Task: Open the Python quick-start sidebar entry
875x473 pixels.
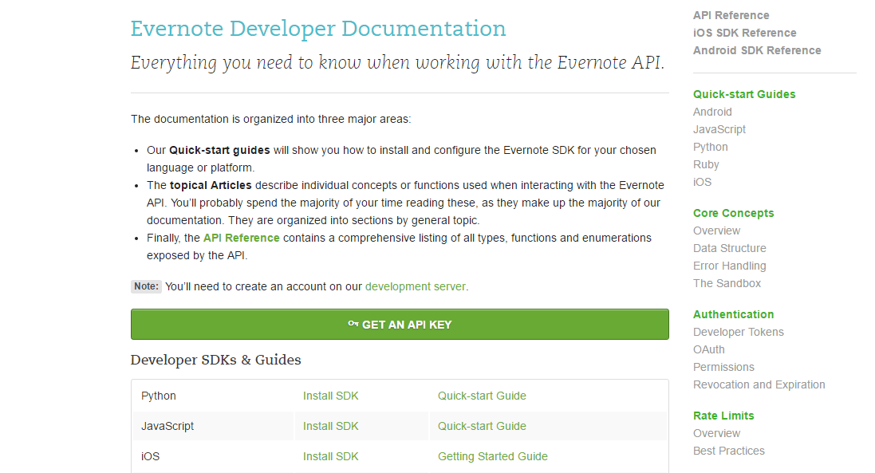Action: (x=710, y=147)
